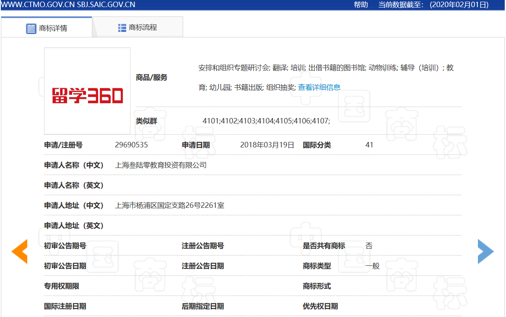
Task: Click the 注册公告日期 label
Action: point(203,266)
